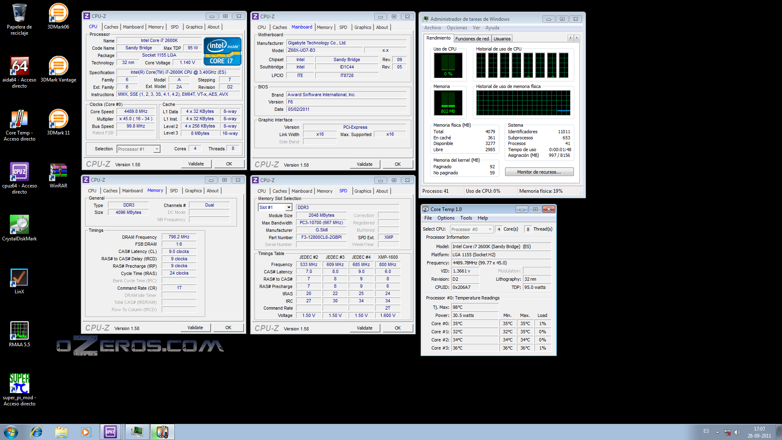Open the Tools menu in Core Temp
The image size is (782, 440).
466,218
